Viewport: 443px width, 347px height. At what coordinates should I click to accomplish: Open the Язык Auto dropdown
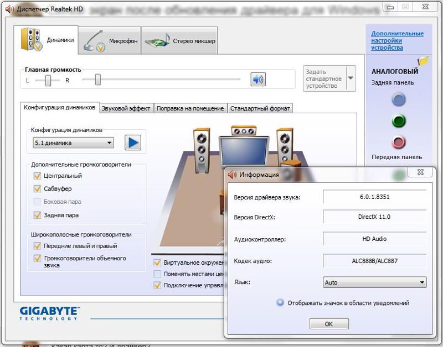(x=375, y=282)
